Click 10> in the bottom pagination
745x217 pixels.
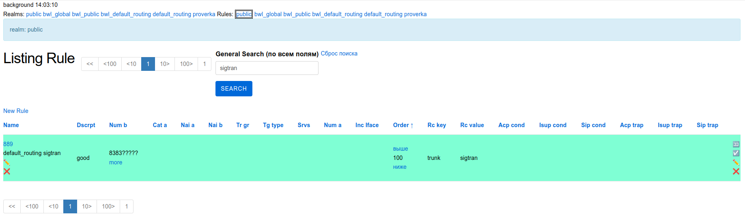(87, 206)
